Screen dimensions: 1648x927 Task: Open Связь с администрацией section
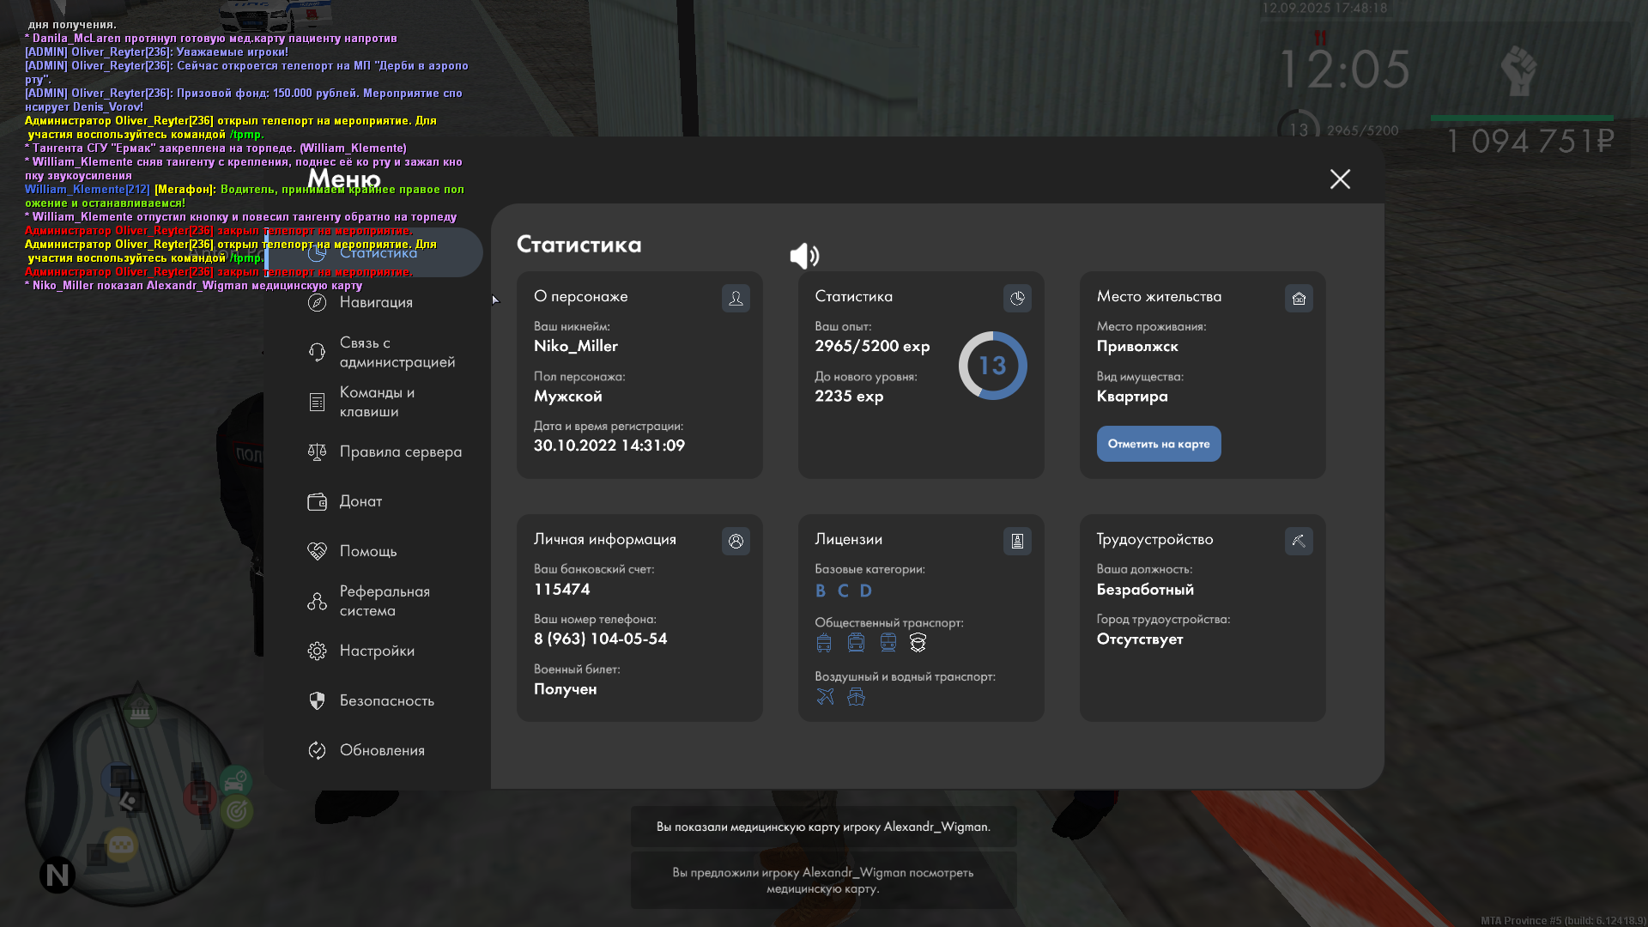397,352
